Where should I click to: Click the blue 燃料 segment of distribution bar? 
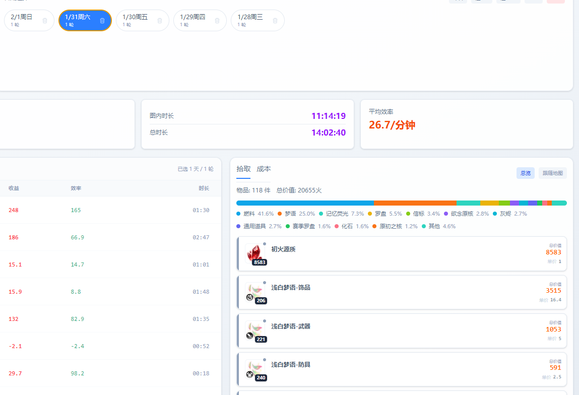click(x=305, y=203)
